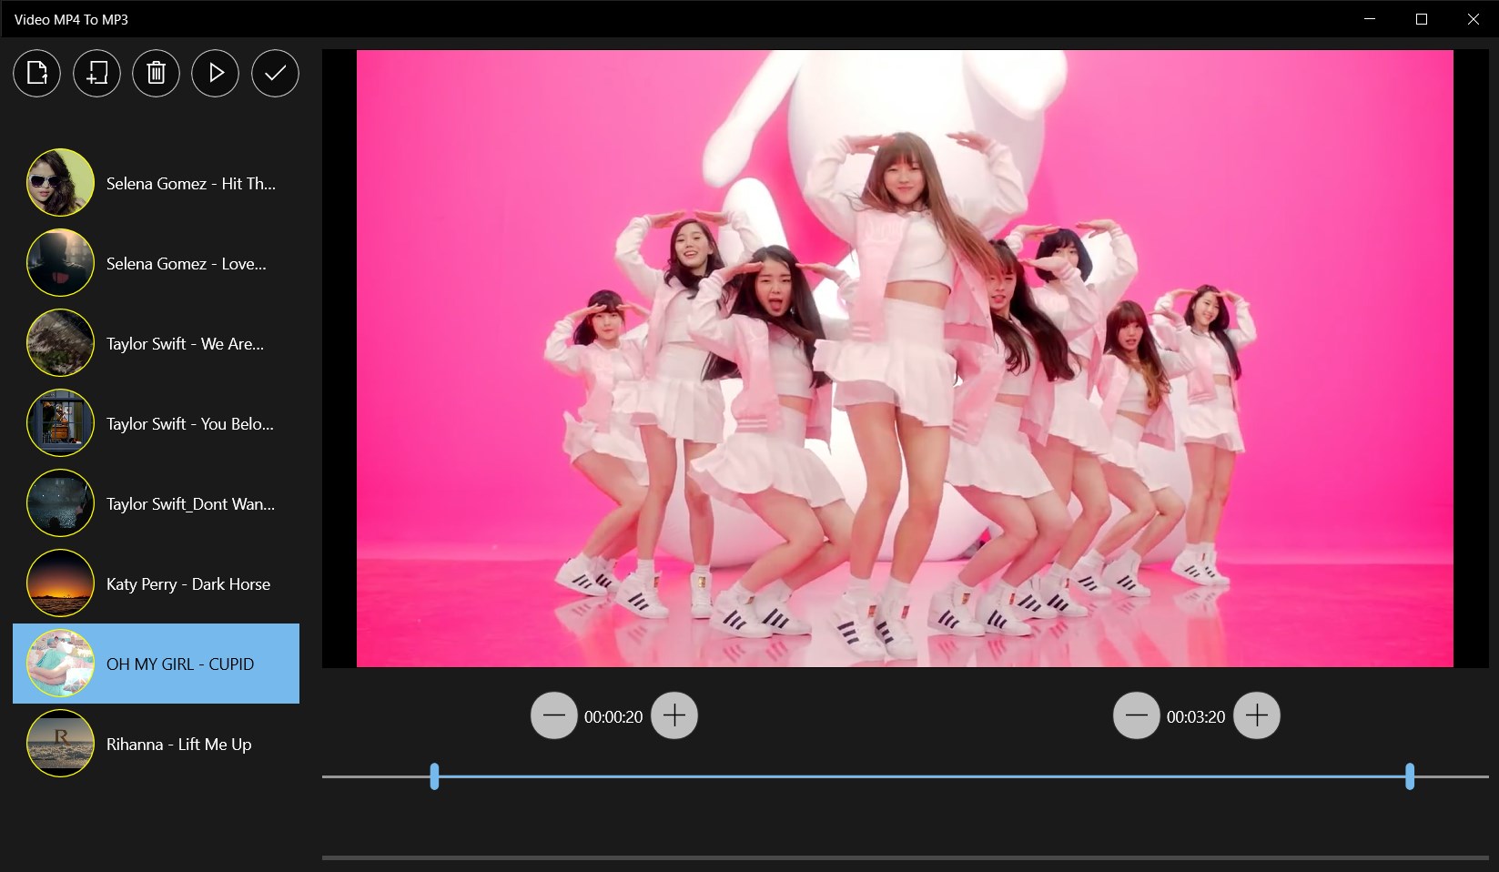This screenshot has height=872, width=1499.
Task: Decrease end time with minus button
Action: pos(1137,715)
